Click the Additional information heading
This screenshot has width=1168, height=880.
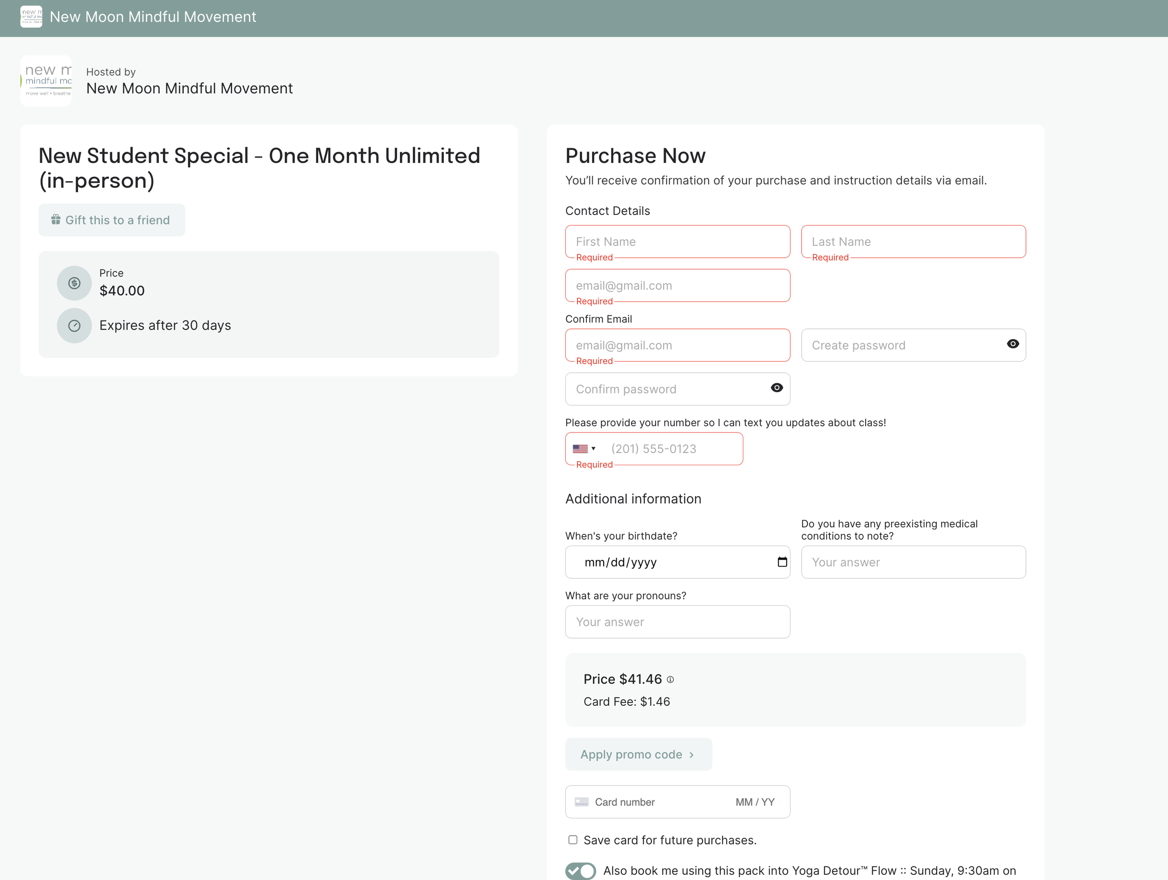point(633,499)
